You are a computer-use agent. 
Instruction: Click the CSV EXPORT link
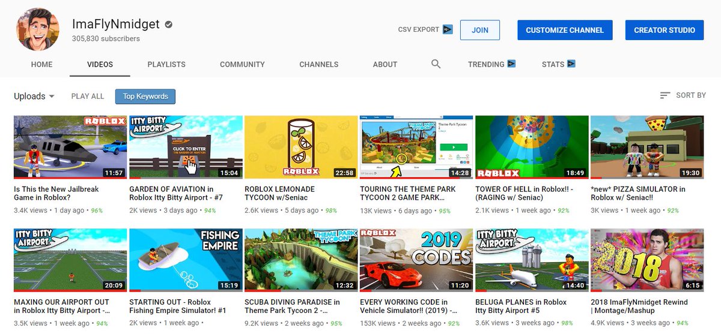419,29
